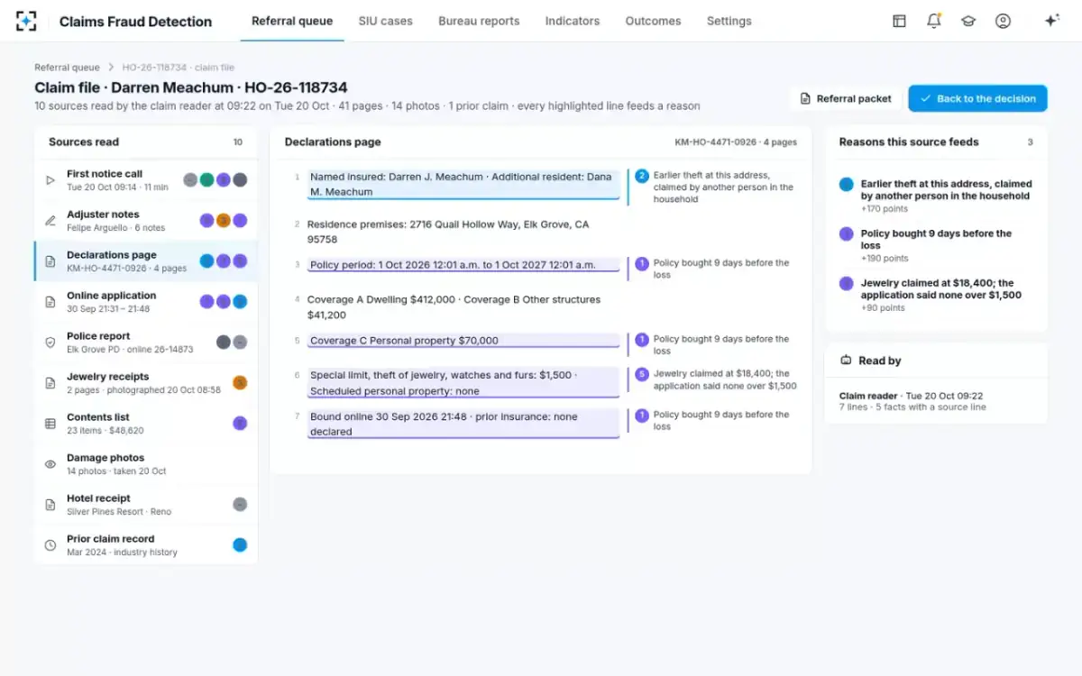Screen dimensions: 1082x676
Task: Click the orange dot on Jewelry receipts row
Action: 240,383
